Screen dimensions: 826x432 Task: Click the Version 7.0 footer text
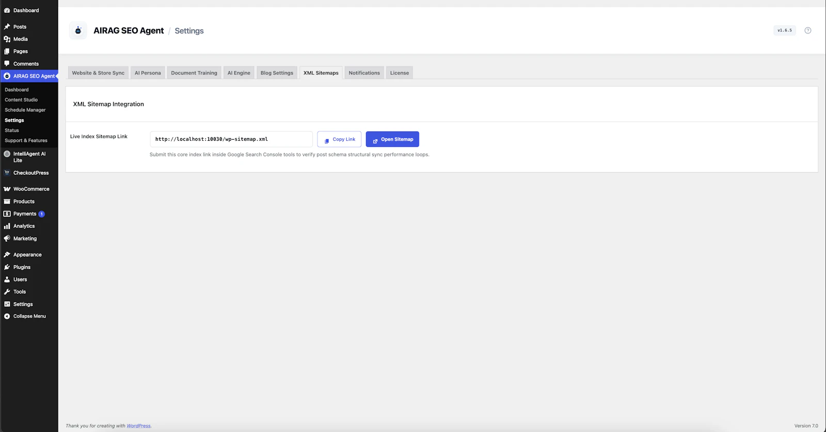pos(806,426)
